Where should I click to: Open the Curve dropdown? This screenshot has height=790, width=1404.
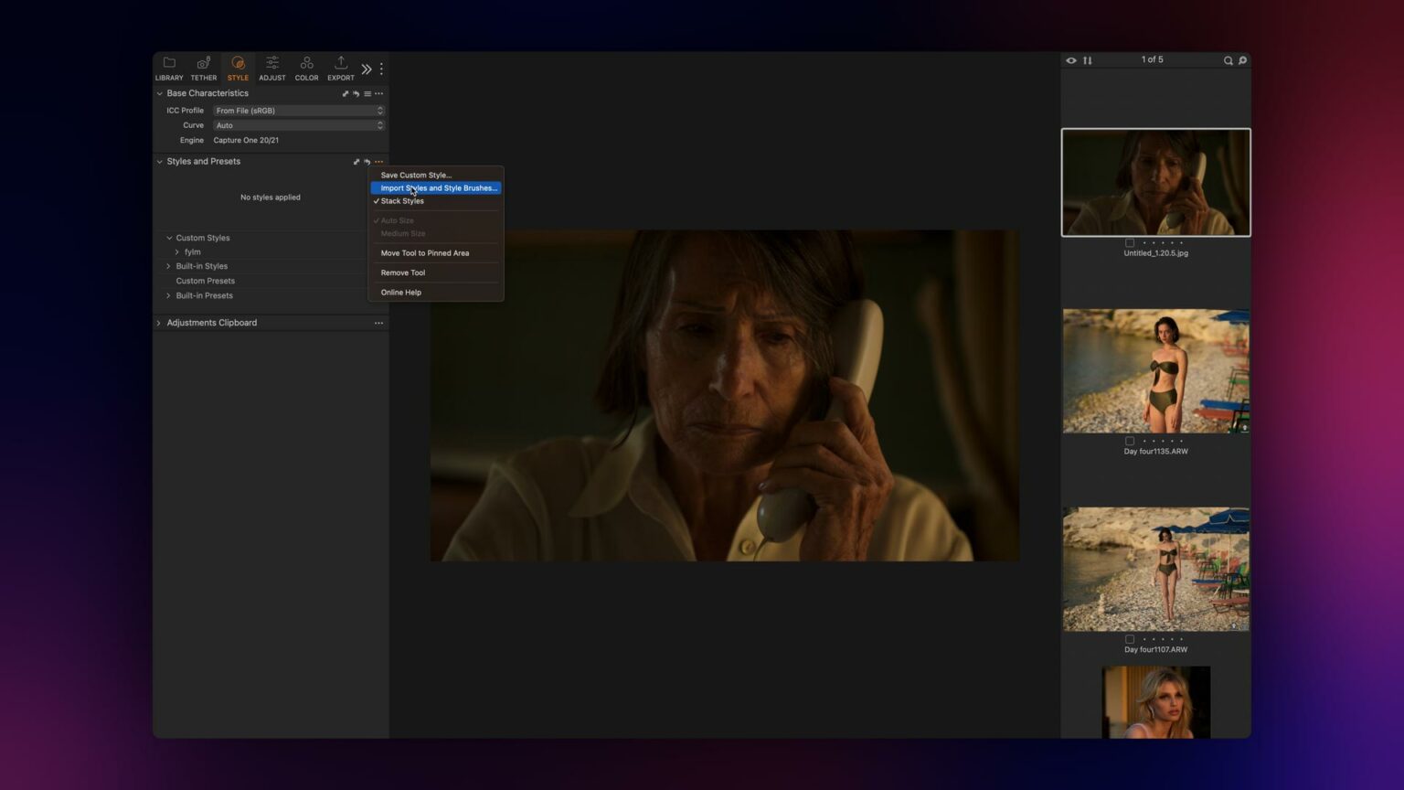pyautogui.click(x=297, y=124)
